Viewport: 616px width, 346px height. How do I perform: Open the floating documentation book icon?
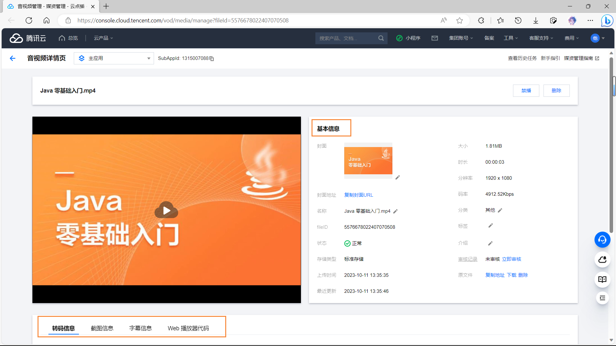pyautogui.click(x=602, y=279)
